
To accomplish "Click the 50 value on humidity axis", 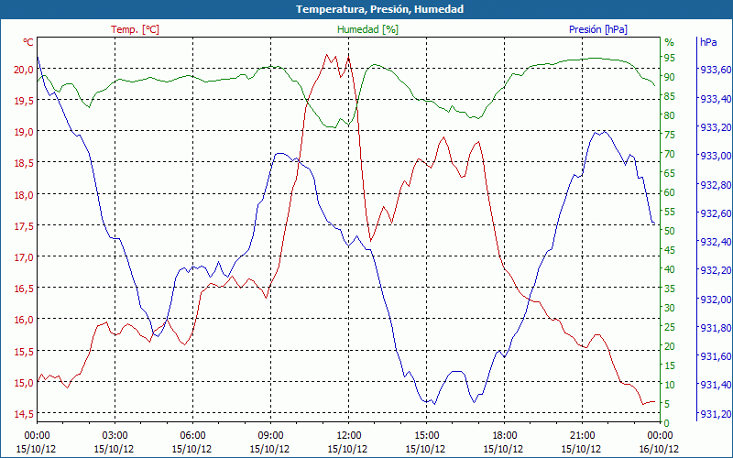I will click(x=670, y=231).
